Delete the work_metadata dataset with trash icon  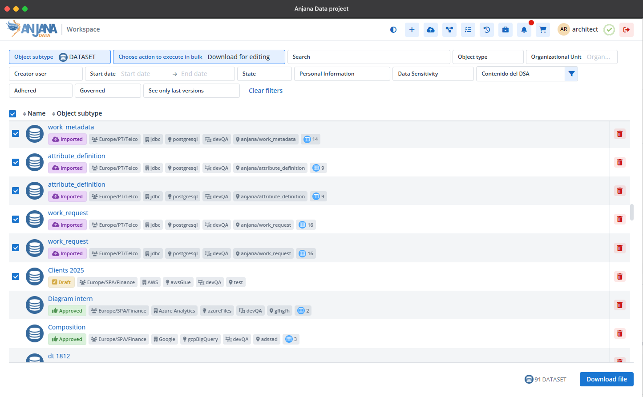click(619, 134)
